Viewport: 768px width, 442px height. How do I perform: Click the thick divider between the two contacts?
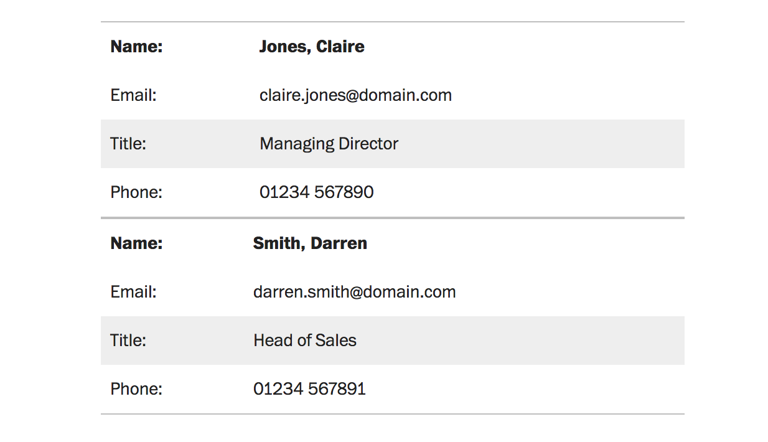pyautogui.click(x=392, y=218)
